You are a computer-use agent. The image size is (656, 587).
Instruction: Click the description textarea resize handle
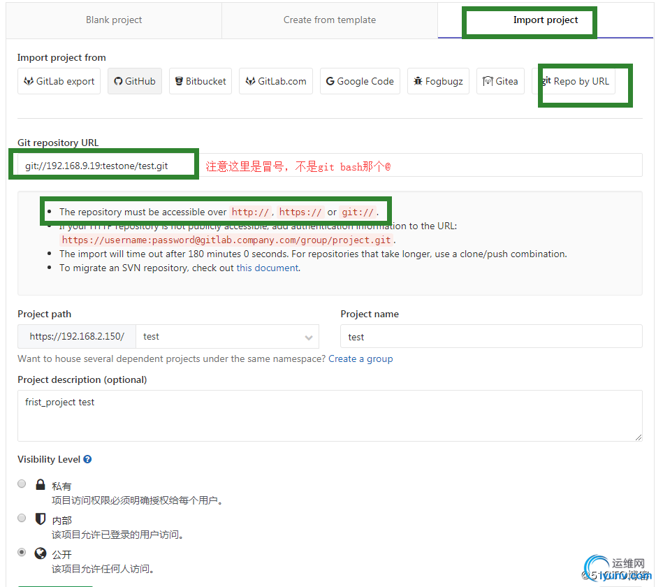[x=638, y=437]
